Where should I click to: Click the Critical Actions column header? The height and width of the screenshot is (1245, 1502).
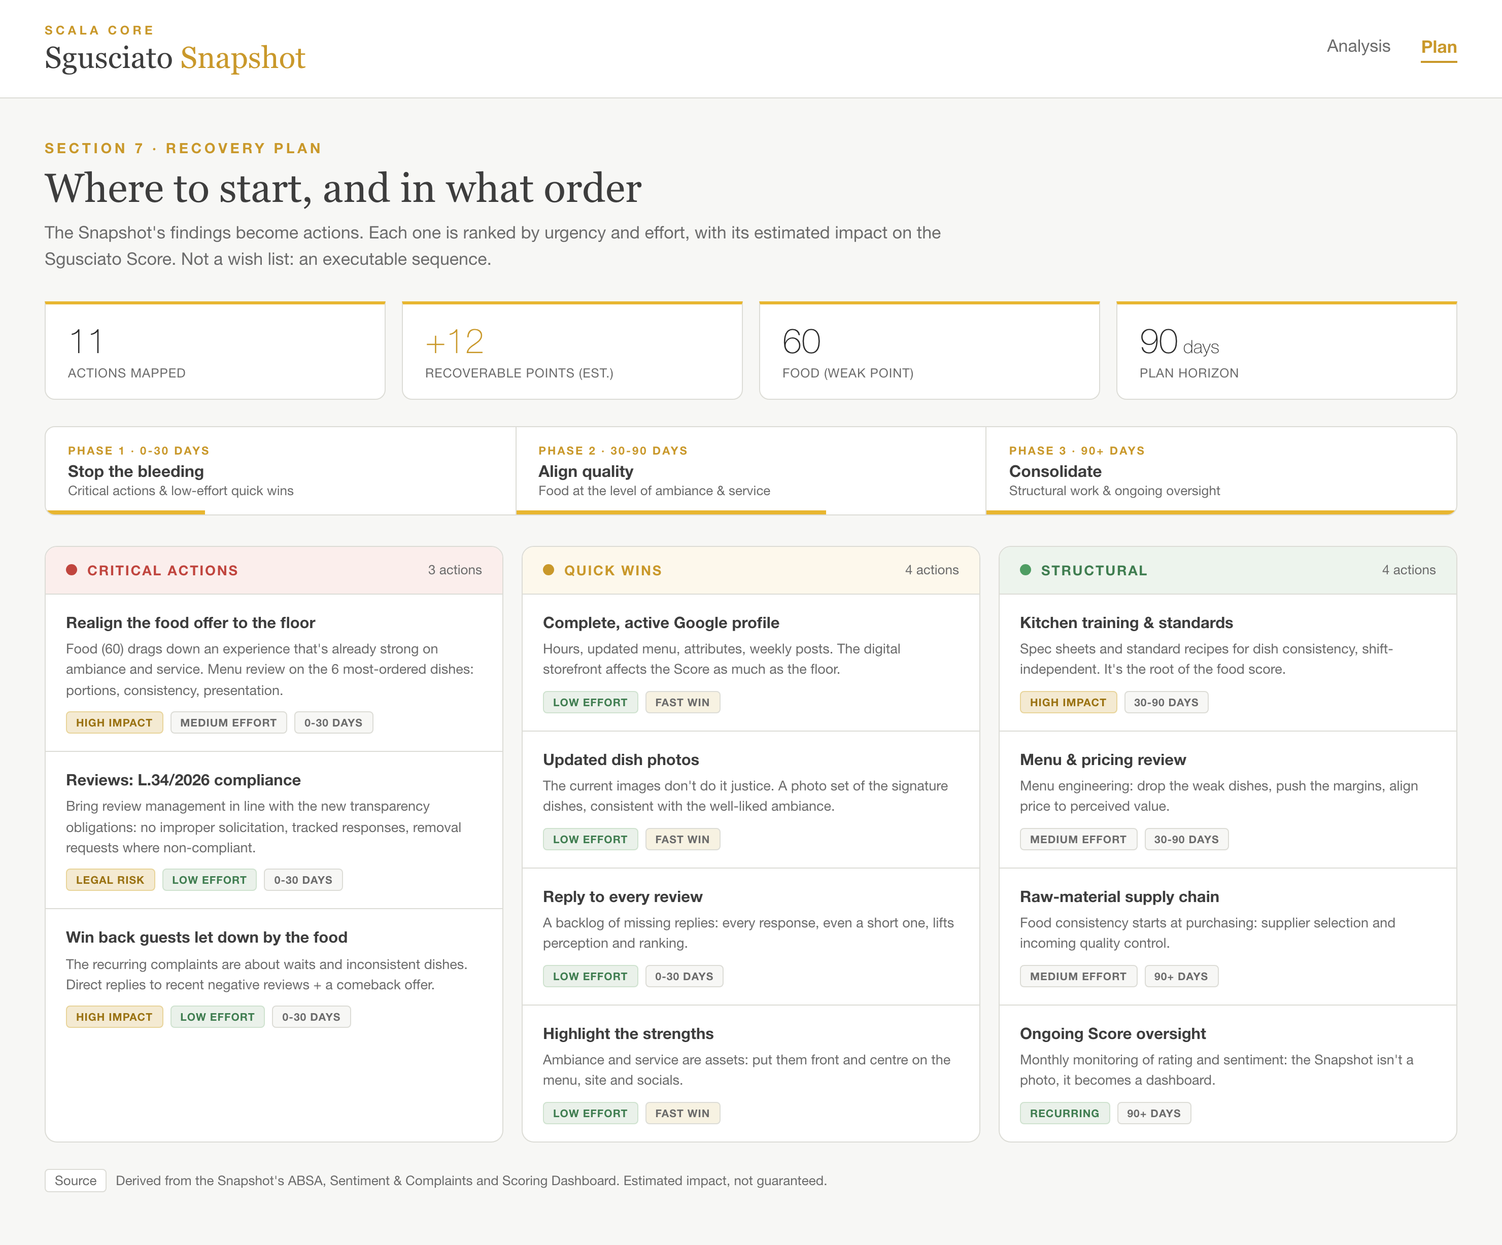tap(274, 571)
